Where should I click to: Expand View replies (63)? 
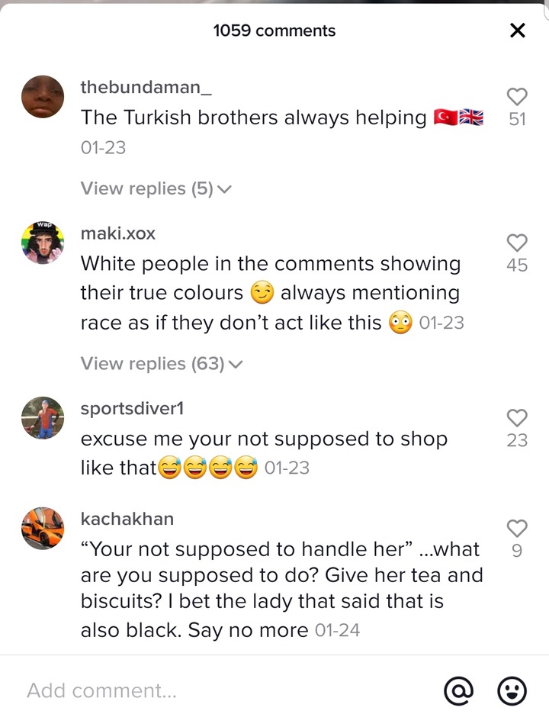click(161, 364)
